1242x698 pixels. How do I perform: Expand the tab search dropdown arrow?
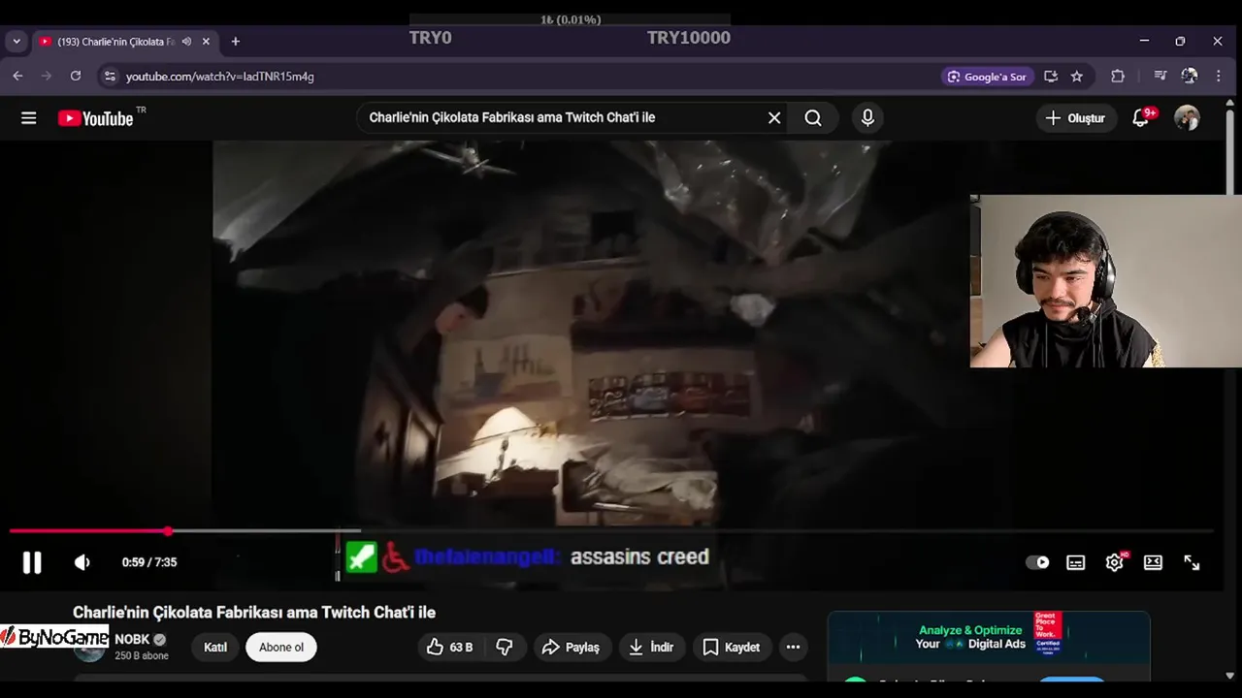[x=16, y=42]
